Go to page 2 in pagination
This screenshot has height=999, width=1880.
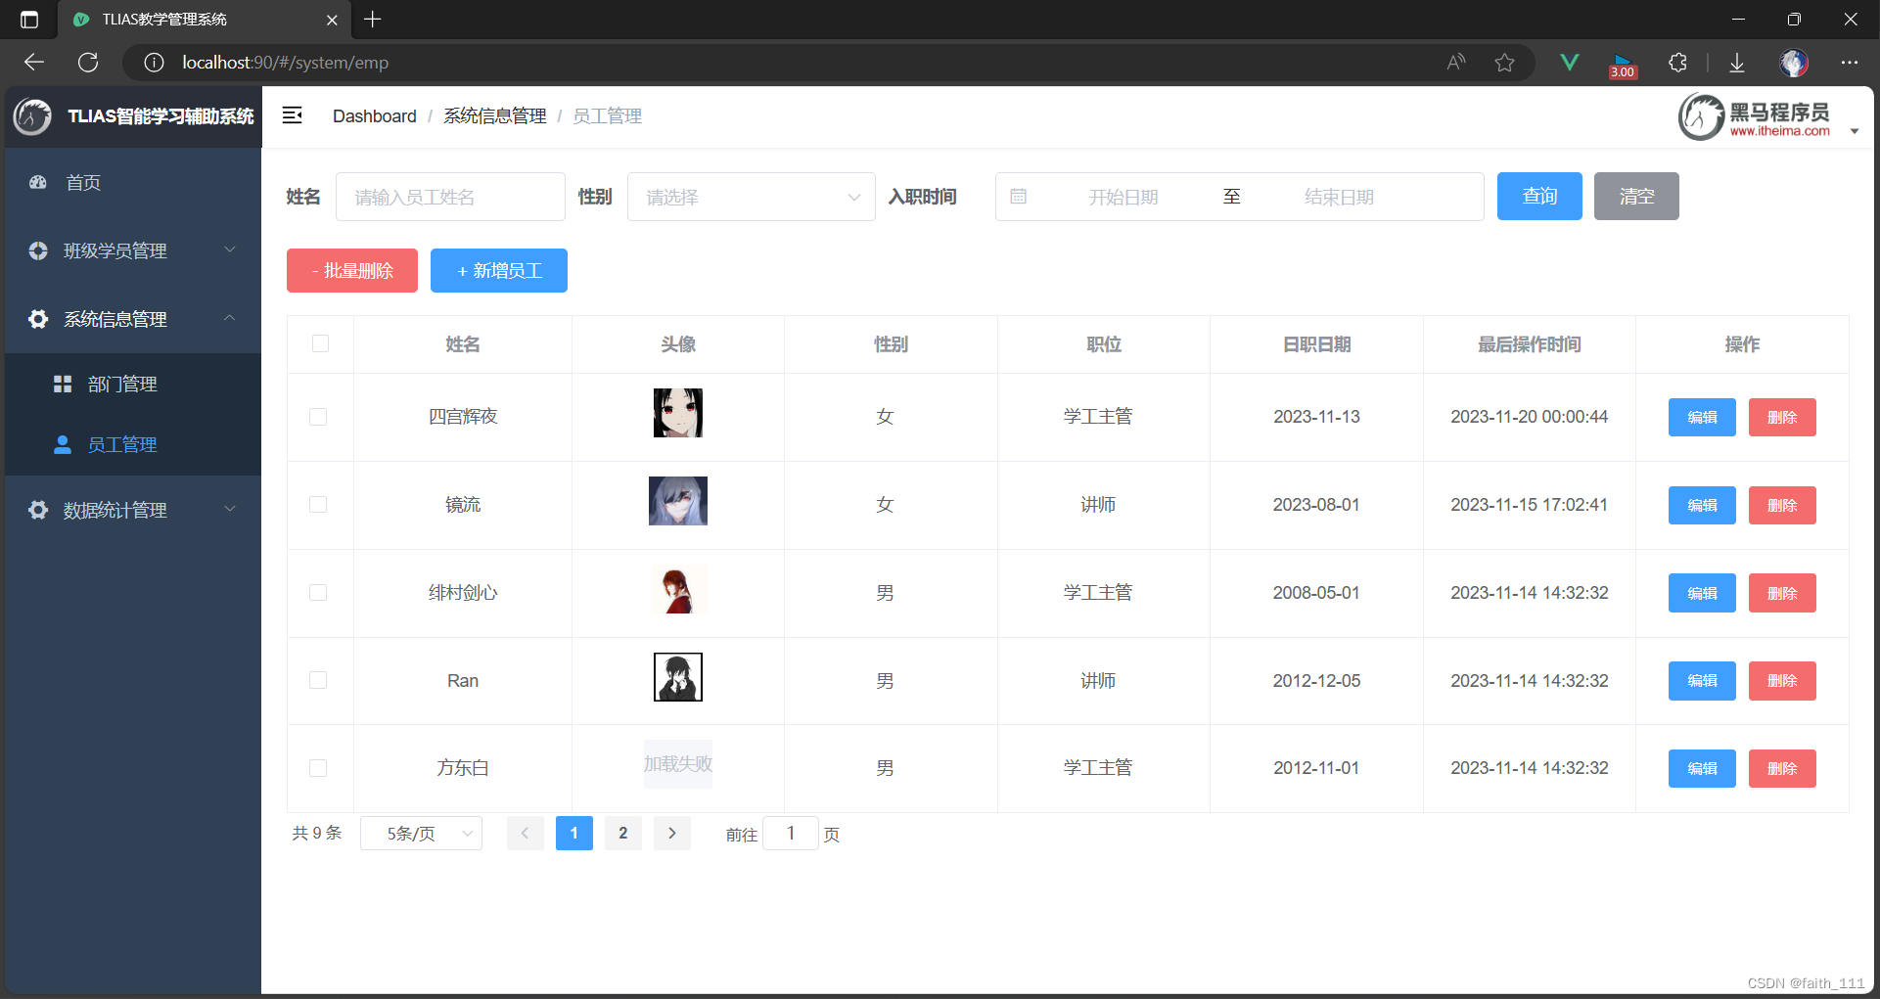pyautogui.click(x=623, y=833)
